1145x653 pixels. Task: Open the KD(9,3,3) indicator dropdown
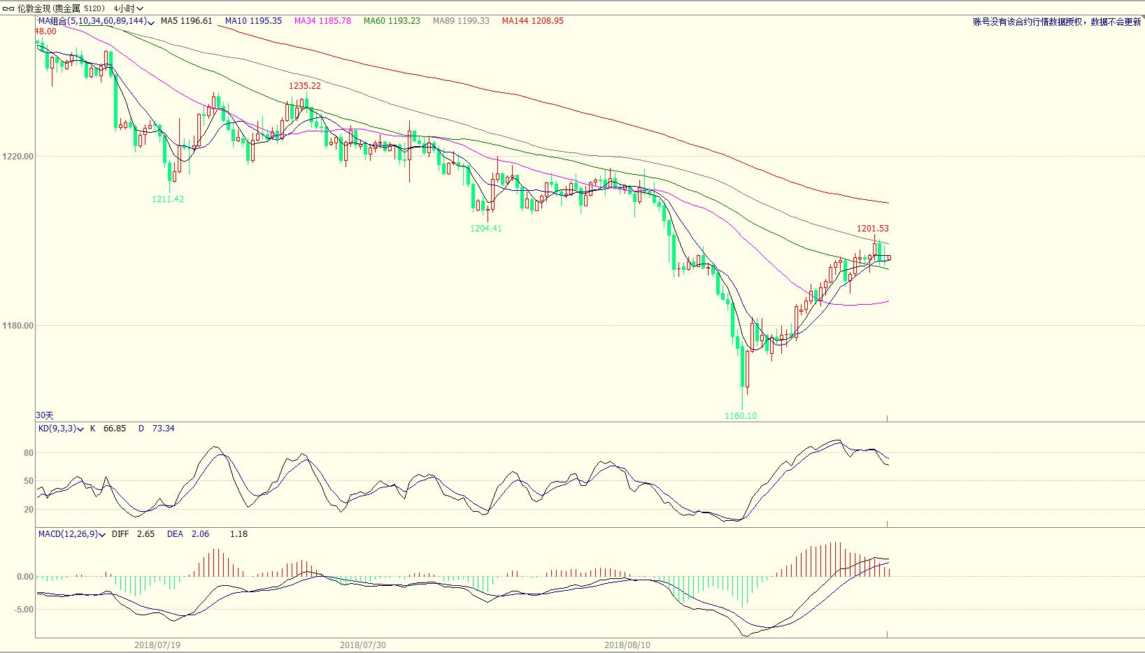coord(81,429)
